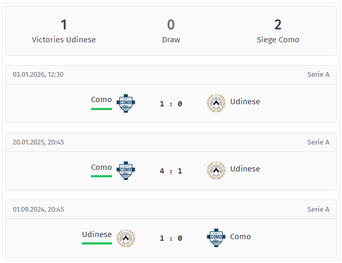
Task: Click the 4 : 1 score line
Action: [x=171, y=171]
